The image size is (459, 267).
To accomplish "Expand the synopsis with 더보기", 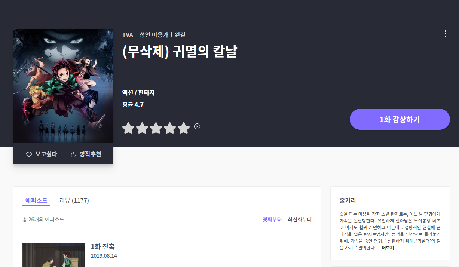I will click(x=388, y=248).
